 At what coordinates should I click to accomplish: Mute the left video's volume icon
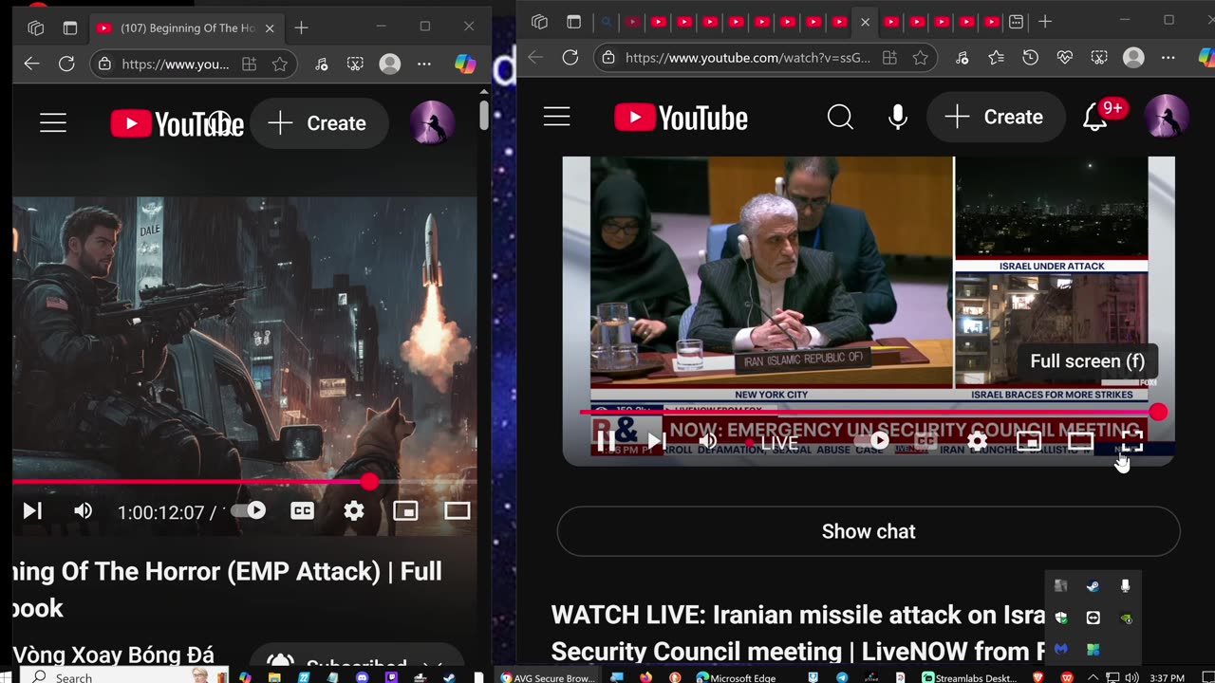(84, 511)
